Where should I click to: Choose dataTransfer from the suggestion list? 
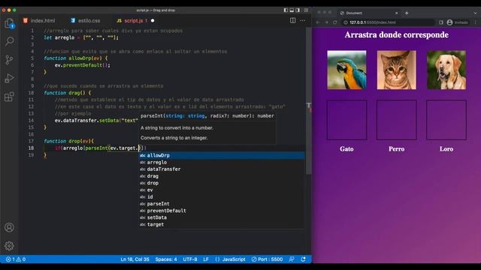click(x=222, y=169)
